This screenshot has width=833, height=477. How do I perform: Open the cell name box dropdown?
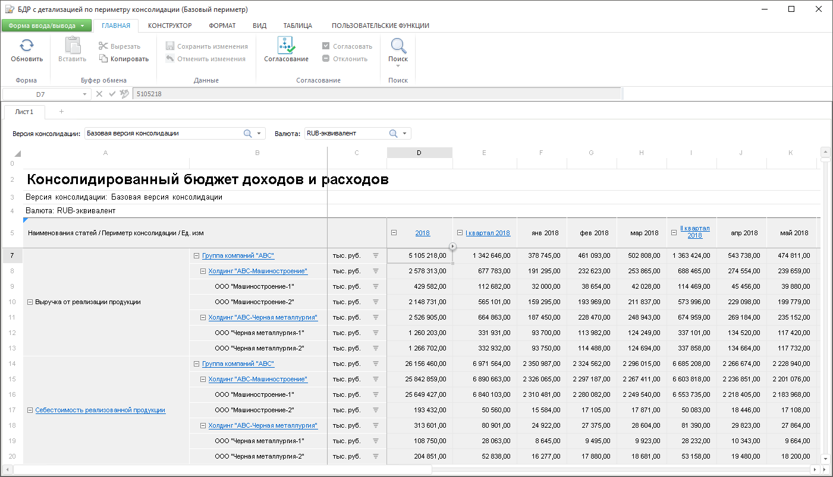[x=85, y=94]
